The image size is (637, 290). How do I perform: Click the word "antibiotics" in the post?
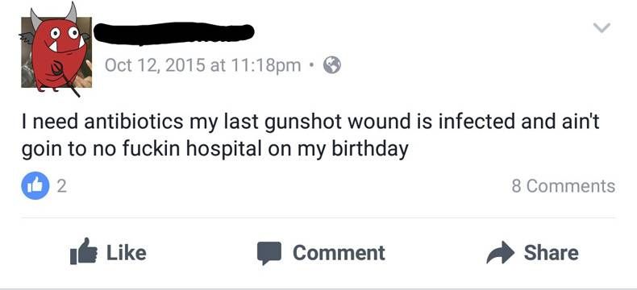pyautogui.click(x=134, y=122)
